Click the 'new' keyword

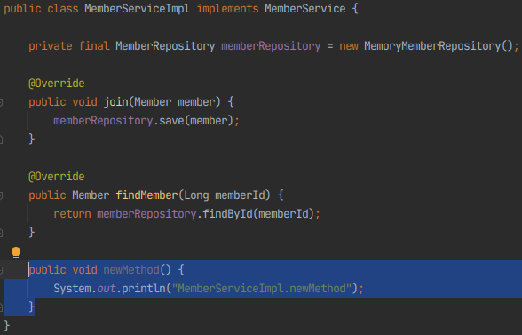pyautogui.click(x=349, y=46)
